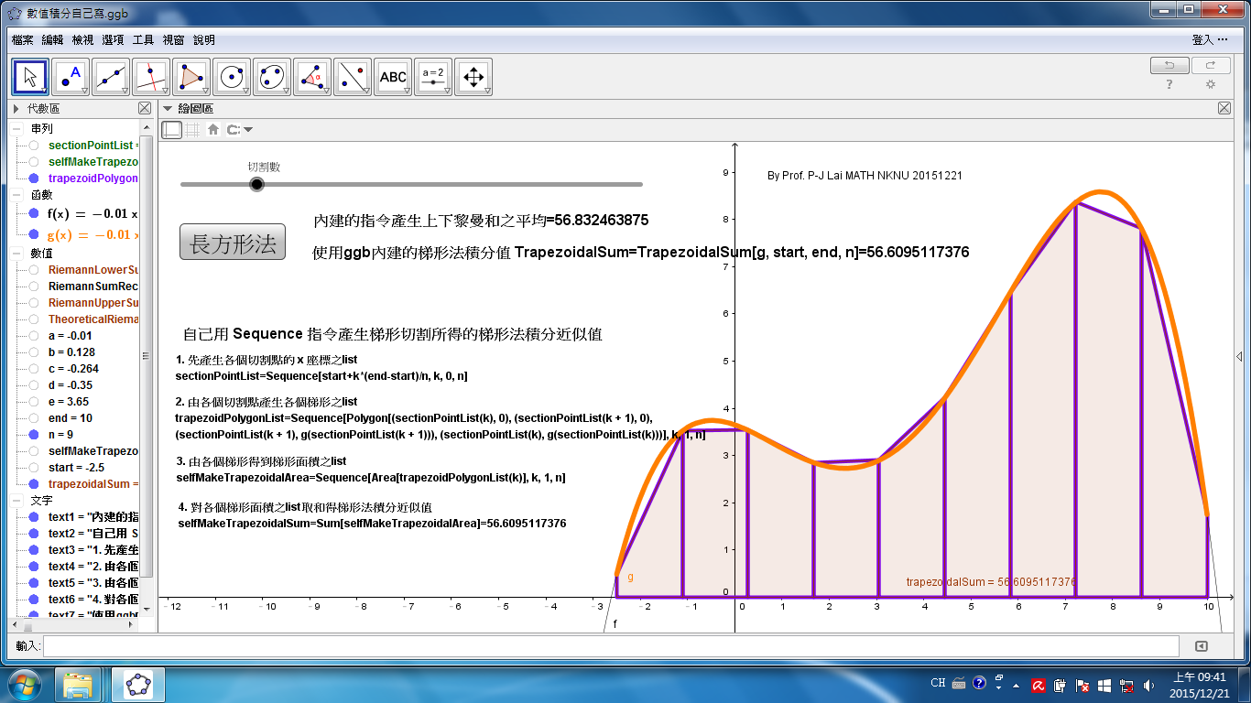The width and height of the screenshot is (1251, 703).
Task: Select the Line tool
Action: tap(110, 77)
